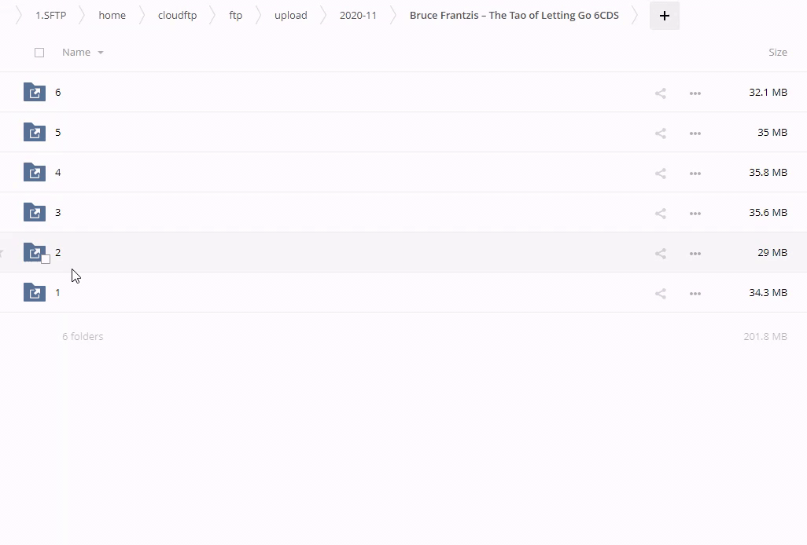Go to the upload breadcrumb folder
This screenshot has width=807, height=545.
pyautogui.click(x=290, y=16)
